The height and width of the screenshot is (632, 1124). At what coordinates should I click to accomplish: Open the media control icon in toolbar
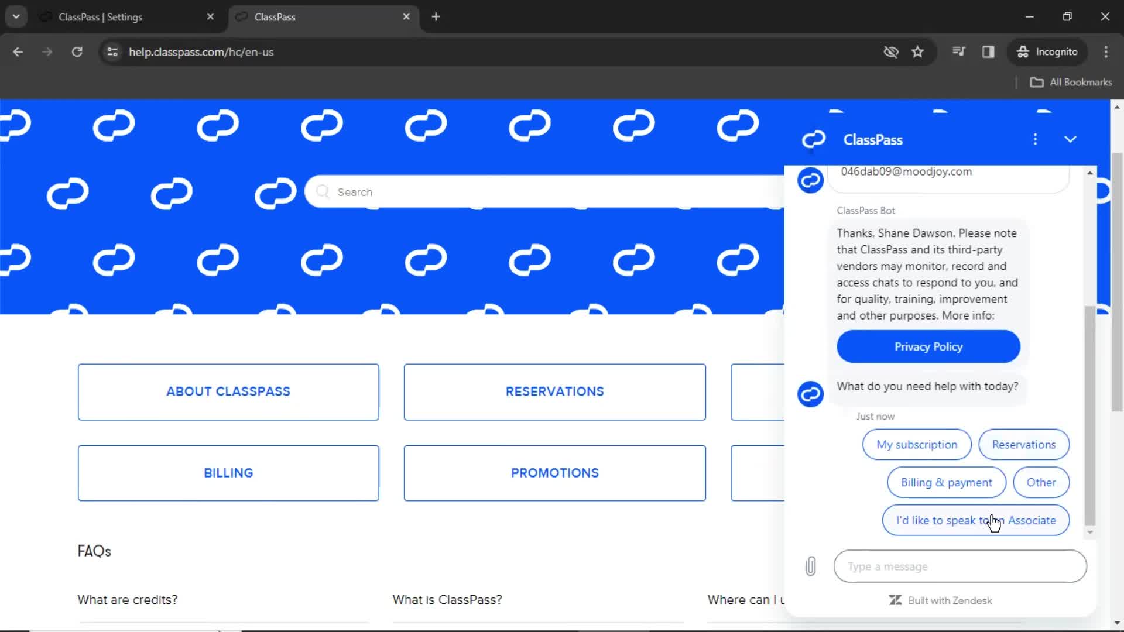click(x=958, y=52)
